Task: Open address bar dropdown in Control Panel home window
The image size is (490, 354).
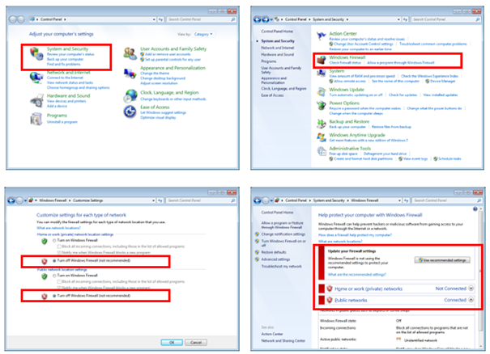Action: pyautogui.click(x=154, y=19)
